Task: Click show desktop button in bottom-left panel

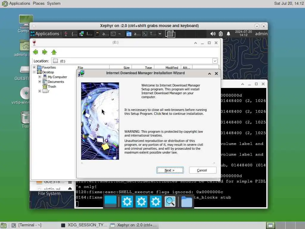Action: [4, 225]
